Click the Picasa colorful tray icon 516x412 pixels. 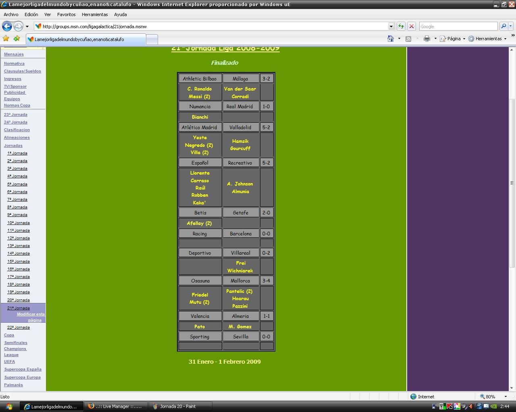(x=457, y=406)
